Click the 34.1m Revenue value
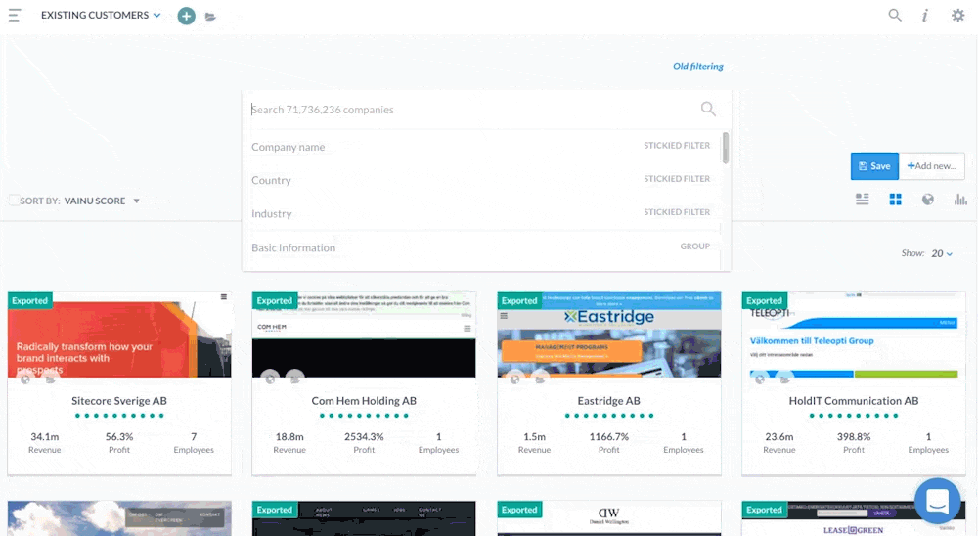The image size is (978, 536). tap(45, 437)
